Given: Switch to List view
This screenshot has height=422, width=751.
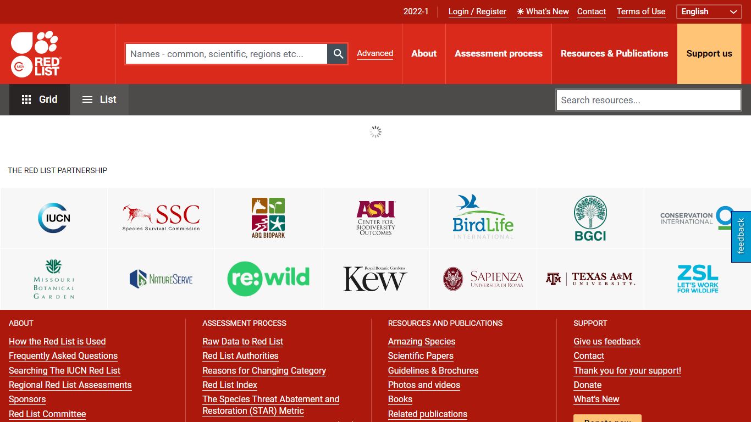Looking at the screenshot, I should (x=100, y=99).
